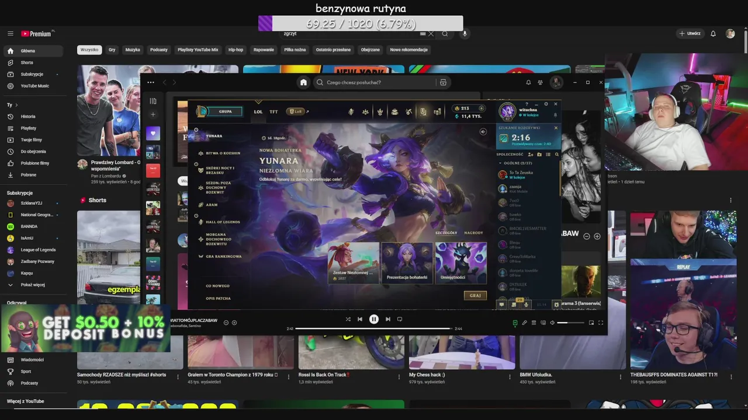This screenshot has width=748, height=420.
Task: Toggle Spotify repeat
Action: [x=400, y=319]
